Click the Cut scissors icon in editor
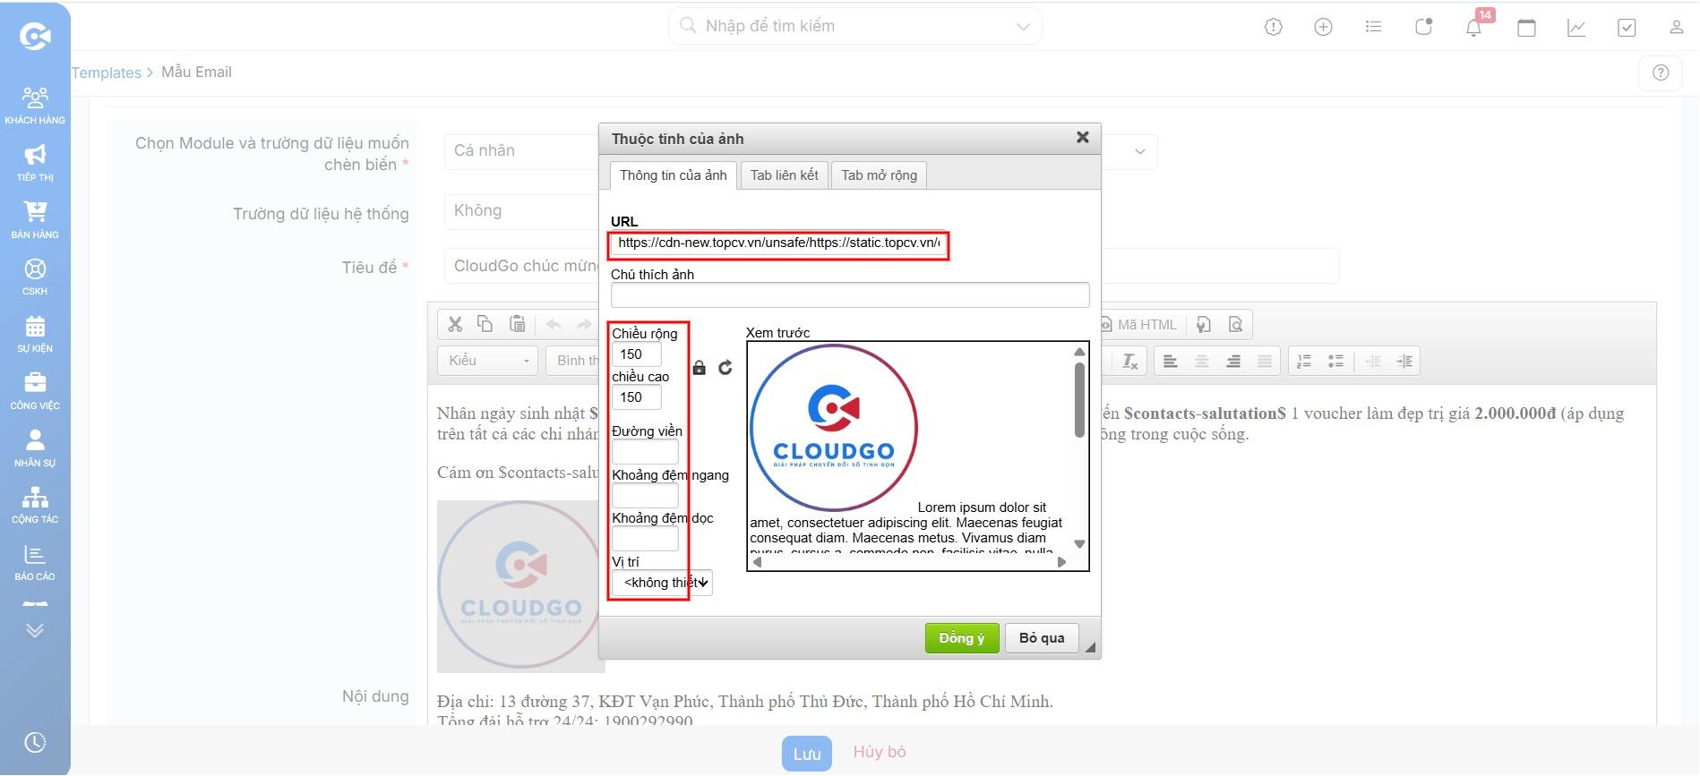The height and width of the screenshot is (776, 1700). click(455, 324)
